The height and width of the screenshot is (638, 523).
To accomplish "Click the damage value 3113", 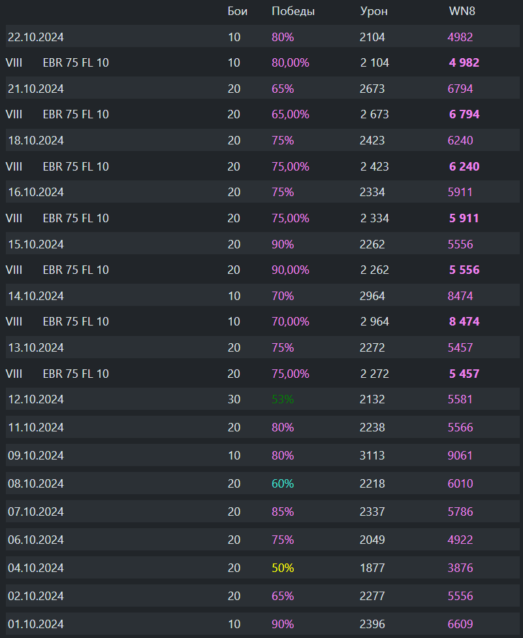I will [372, 456].
